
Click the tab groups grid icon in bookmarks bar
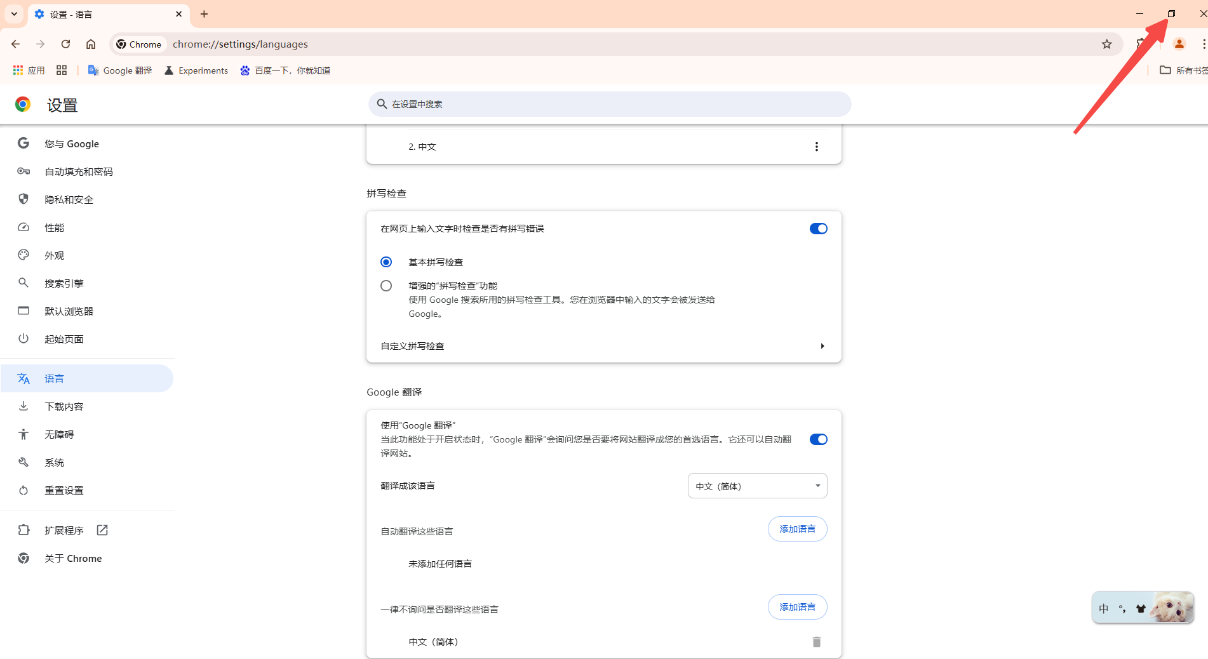pos(62,70)
